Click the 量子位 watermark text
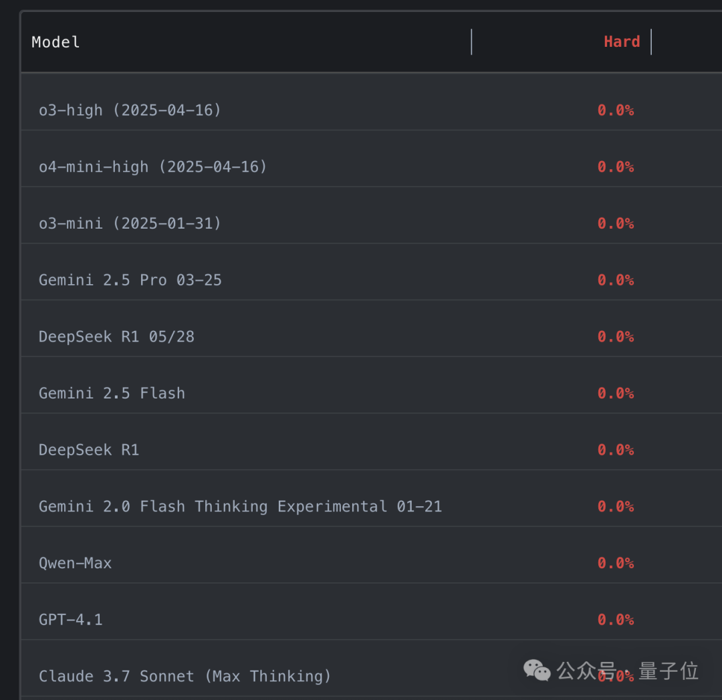This screenshot has width=722, height=700. click(669, 670)
